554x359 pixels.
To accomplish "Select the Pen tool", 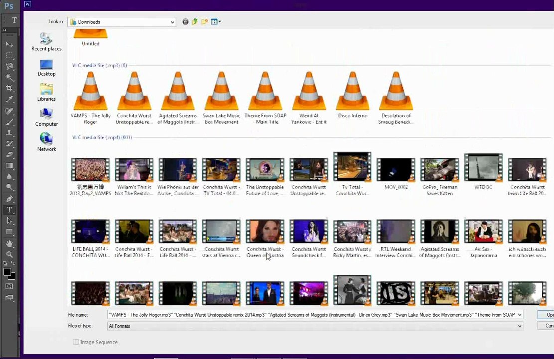I will tap(9, 199).
